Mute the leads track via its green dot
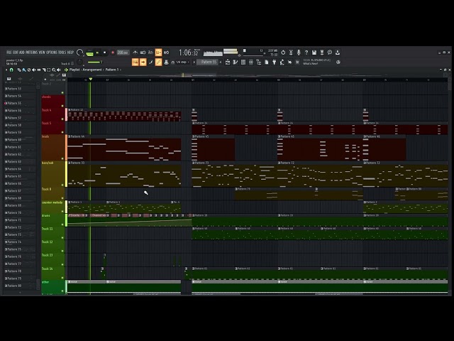 (x=62, y=159)
